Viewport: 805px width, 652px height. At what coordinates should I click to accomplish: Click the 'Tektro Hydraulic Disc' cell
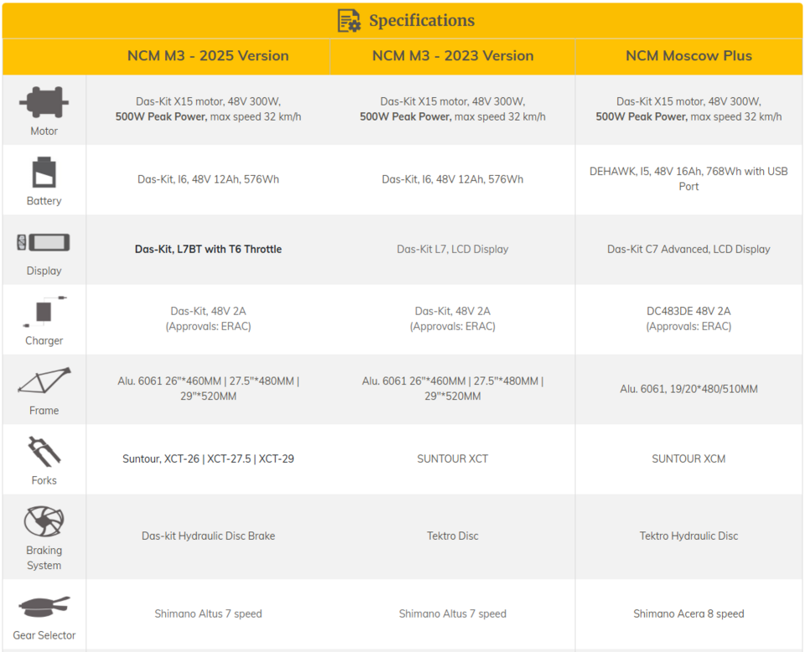688,536
